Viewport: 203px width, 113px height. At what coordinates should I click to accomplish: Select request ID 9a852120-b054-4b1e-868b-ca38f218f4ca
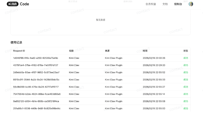36,101
